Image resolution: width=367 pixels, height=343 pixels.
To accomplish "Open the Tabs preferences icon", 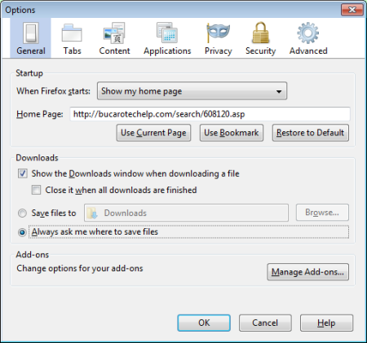I will (72, 33).
